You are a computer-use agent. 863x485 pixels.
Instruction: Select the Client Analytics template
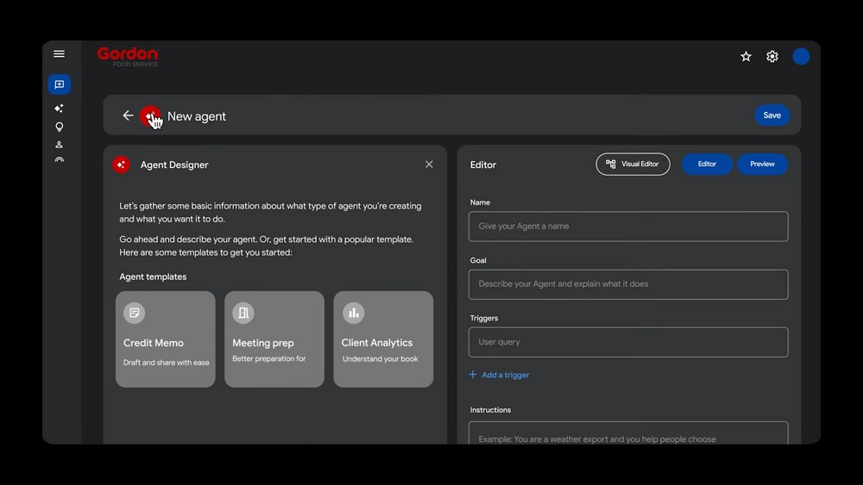(383, 339)
